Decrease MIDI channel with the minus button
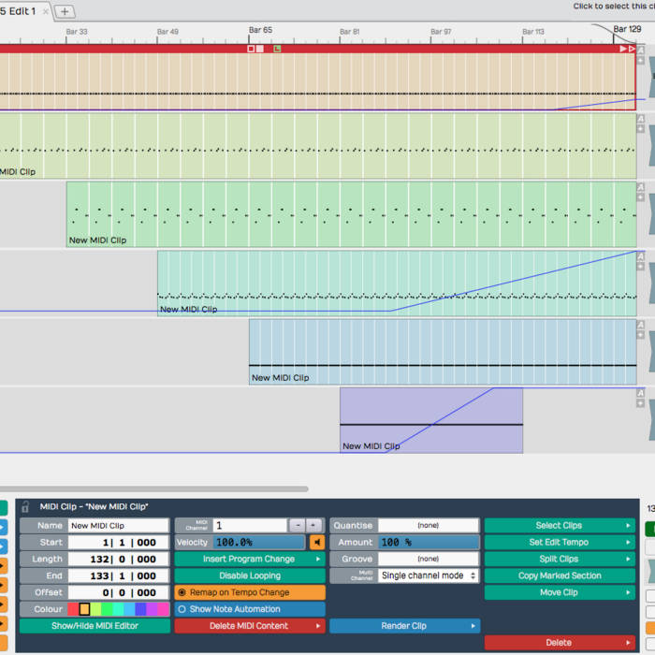Viewport: 655px width, 655px height. [x=296, y=526]
